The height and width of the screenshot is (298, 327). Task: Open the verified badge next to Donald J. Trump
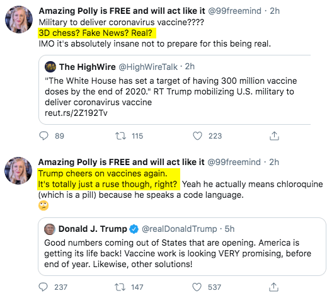pos(134,229)
